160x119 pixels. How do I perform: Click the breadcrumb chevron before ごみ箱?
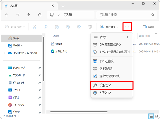click(x=59, y=15)
